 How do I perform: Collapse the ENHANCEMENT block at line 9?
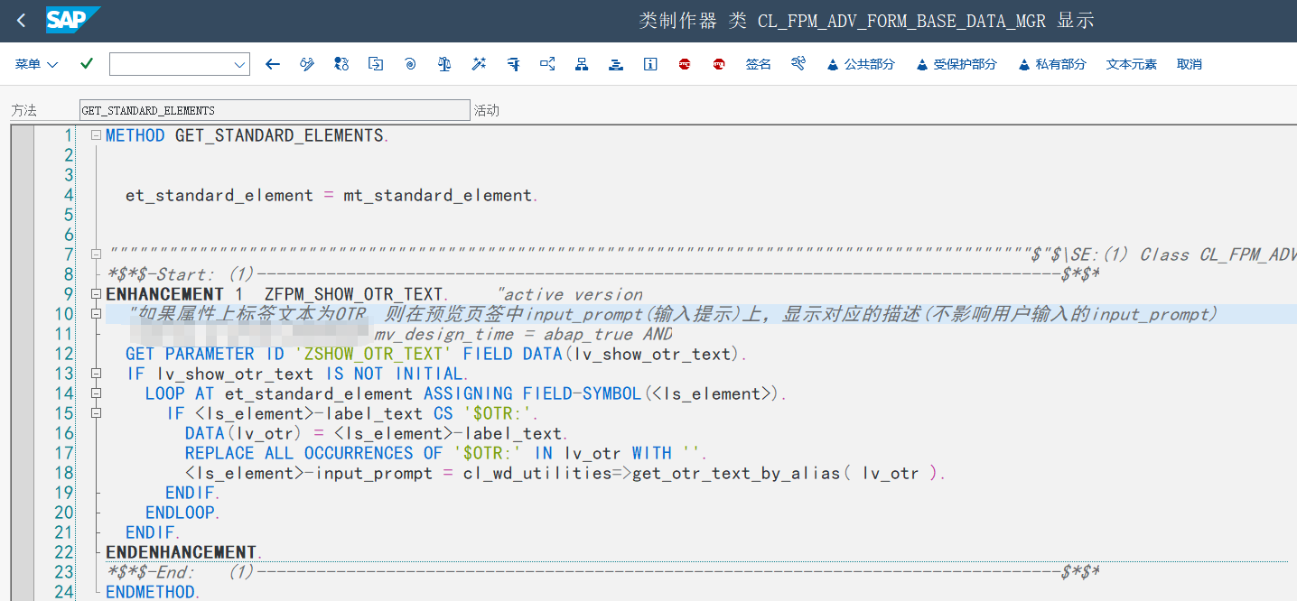[96, 294]
